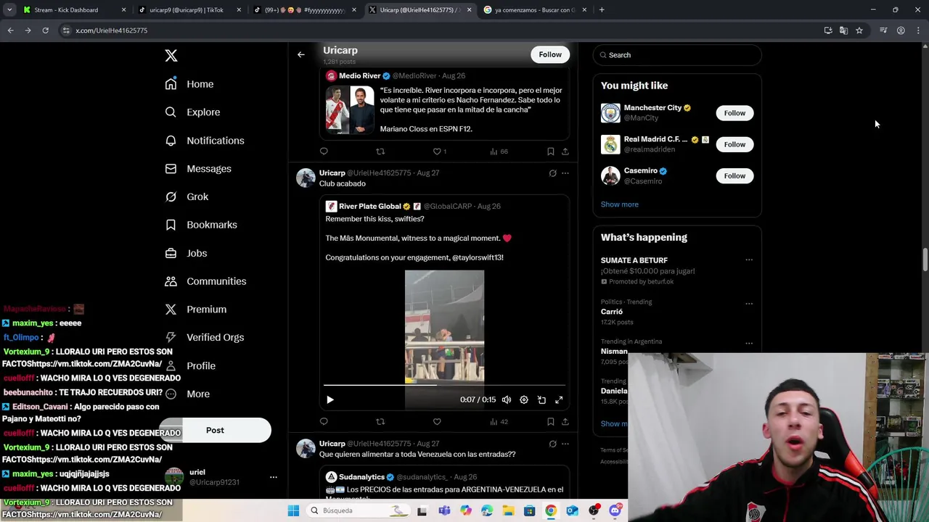Open the browser tab search dropdown

[x=9, y=10]
